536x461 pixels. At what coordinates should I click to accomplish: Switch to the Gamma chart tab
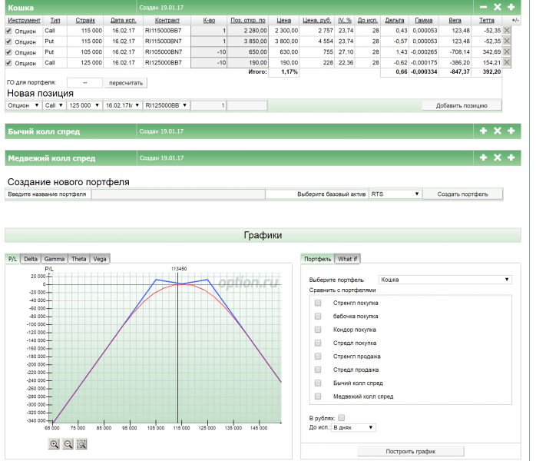54,259
